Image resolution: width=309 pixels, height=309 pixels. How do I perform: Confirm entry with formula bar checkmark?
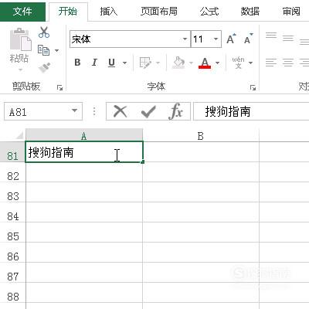(x=148, y=111)
